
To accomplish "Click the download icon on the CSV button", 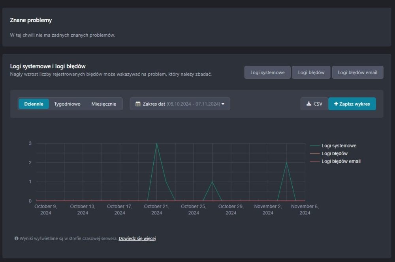I will click(308, 104).
